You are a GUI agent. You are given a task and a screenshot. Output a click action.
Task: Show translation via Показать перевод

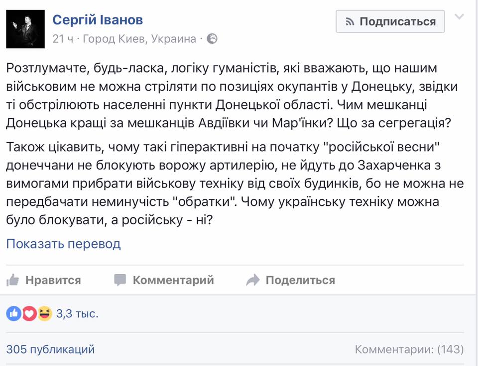[x=63, y=244]
